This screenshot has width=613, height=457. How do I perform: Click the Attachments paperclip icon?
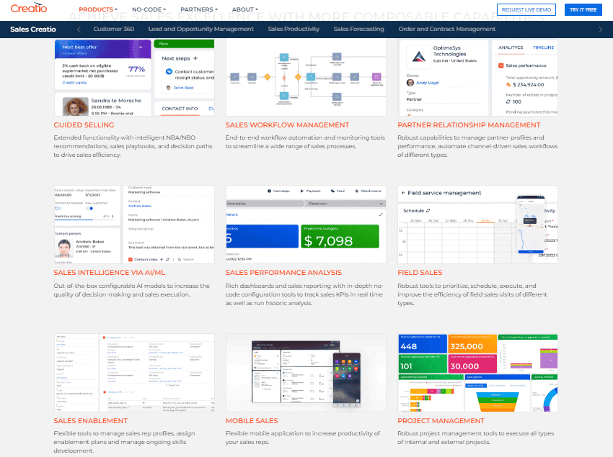pyautogui.click(x=356, y=191)
